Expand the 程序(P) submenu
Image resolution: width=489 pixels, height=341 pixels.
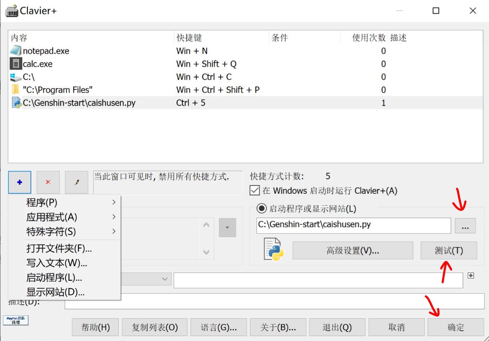pos(64,202)
